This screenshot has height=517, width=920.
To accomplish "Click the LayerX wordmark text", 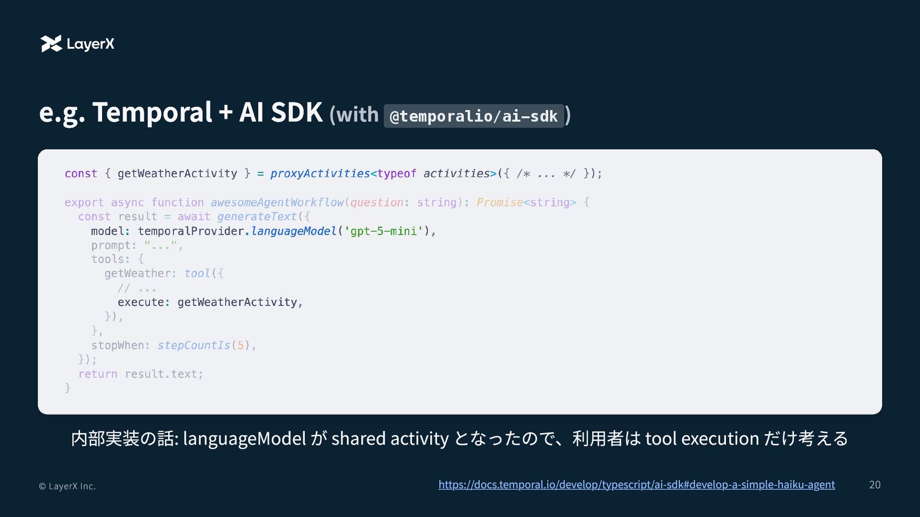I will pos(91,44).
